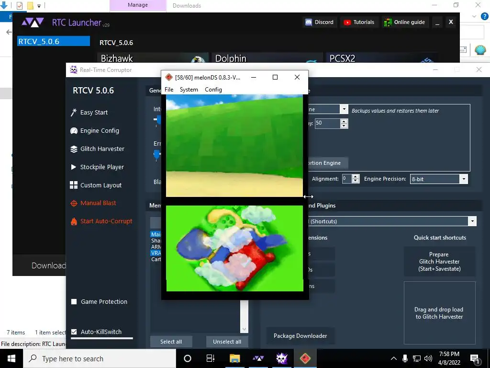
Task: Click the Alignment value field
Action: pos(347,179)
